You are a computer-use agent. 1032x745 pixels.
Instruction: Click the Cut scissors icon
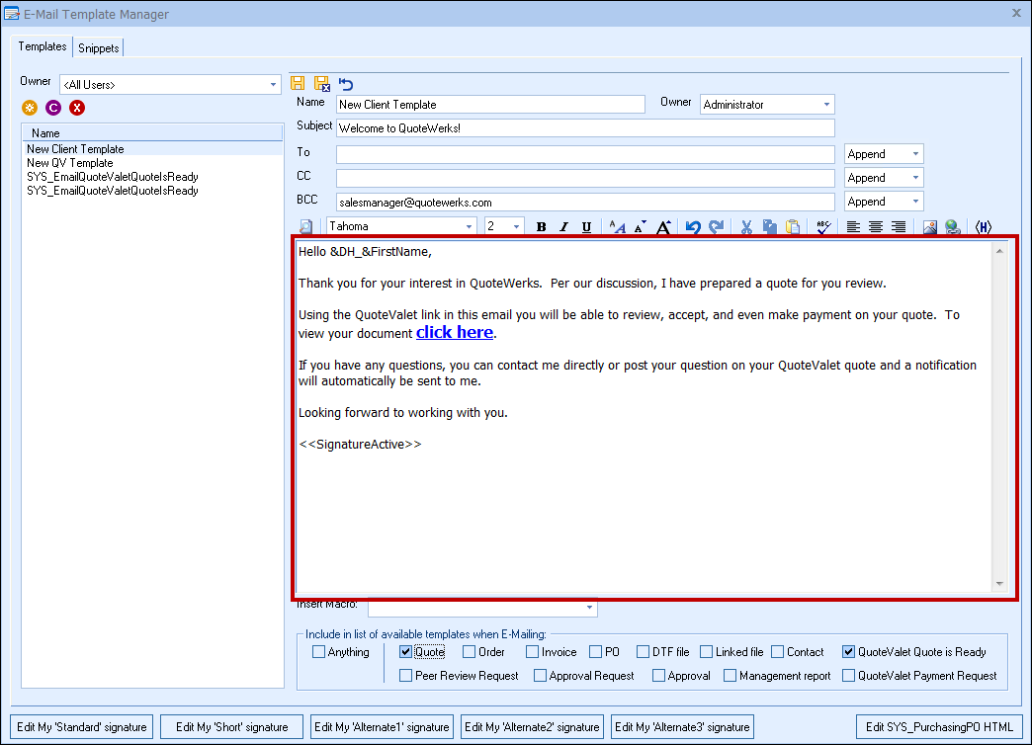pos(746,227)
